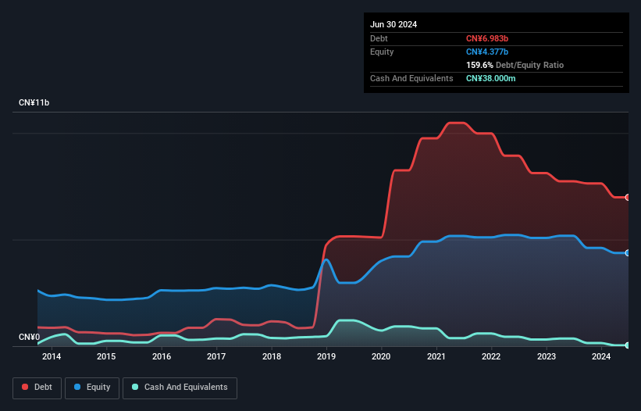Select the red Debt endpoint marker
Screen dimensions: 641x411
click(628, 198)
